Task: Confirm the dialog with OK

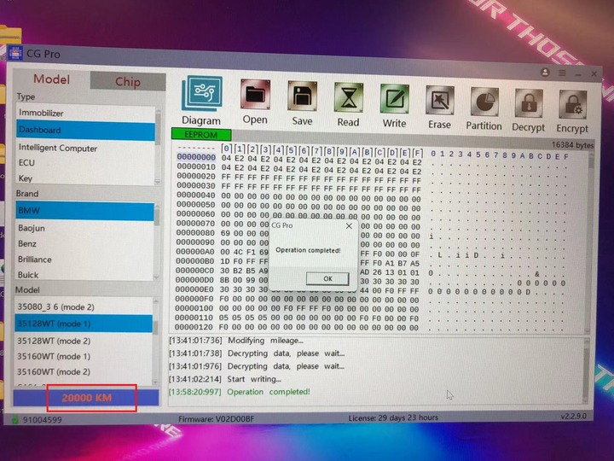Action: 327,278
